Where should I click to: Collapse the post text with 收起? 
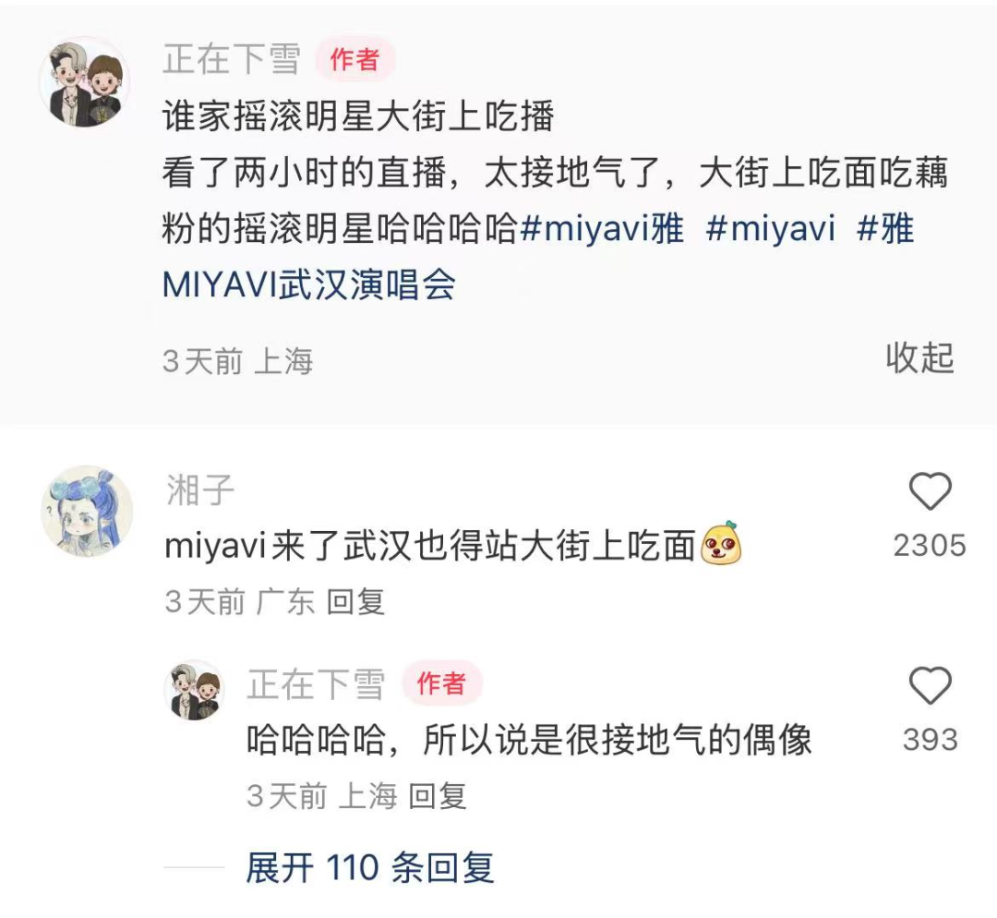919,358
